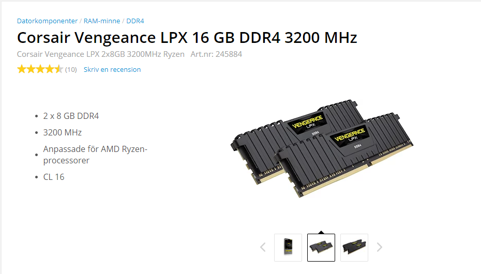Click the Anpassade för AMD Ryzen-processorer bullet
The height and width of the screenshot is (274, 481).
(x=95, y=155)
